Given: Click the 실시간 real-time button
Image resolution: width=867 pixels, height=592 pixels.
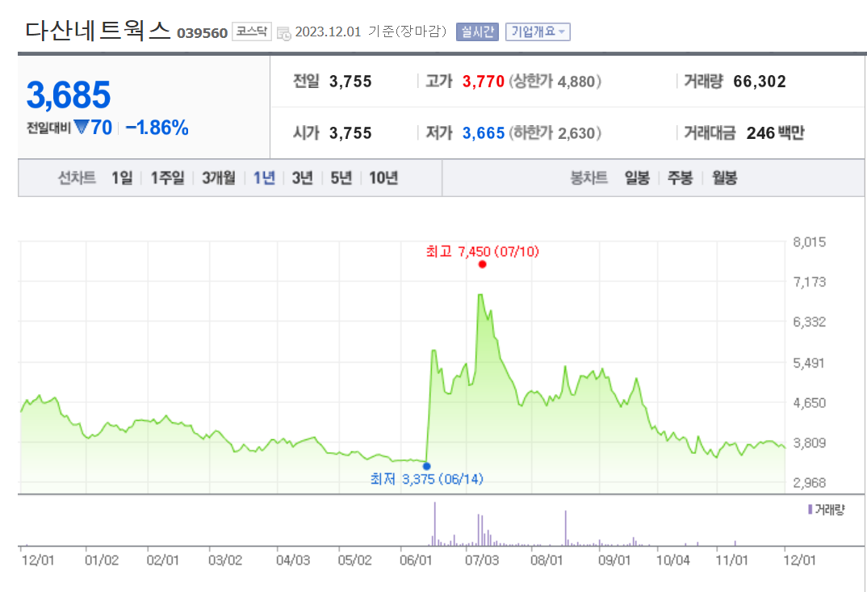Looking at the screenshot, I should click(x=477, y=32).
